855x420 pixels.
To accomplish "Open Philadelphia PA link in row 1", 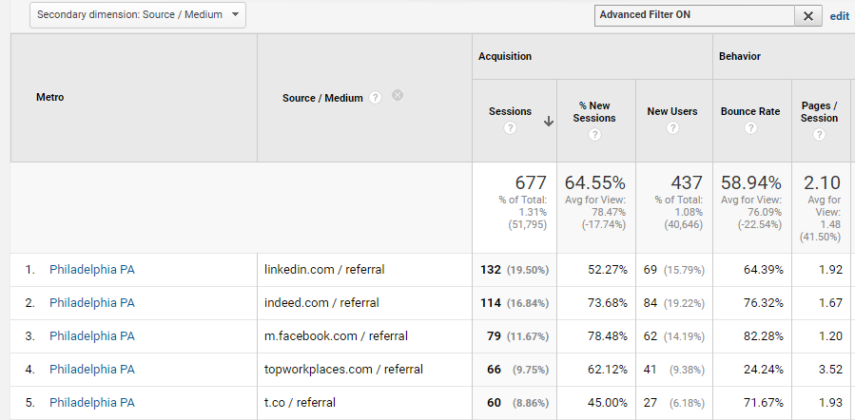I will click(x=92, y=270).
